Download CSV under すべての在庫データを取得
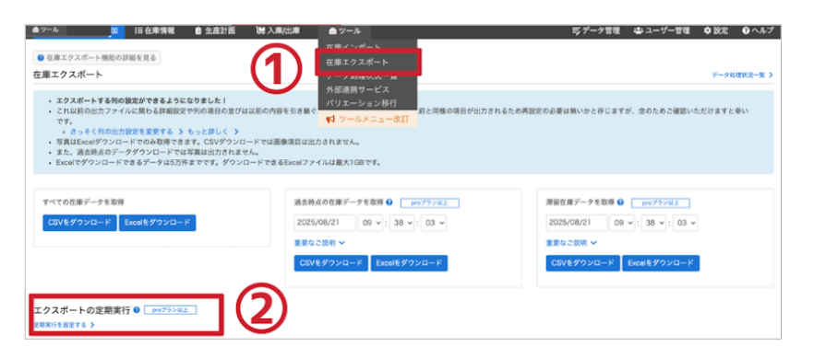This screenshot has height=347, width=814. click(80, 223)
